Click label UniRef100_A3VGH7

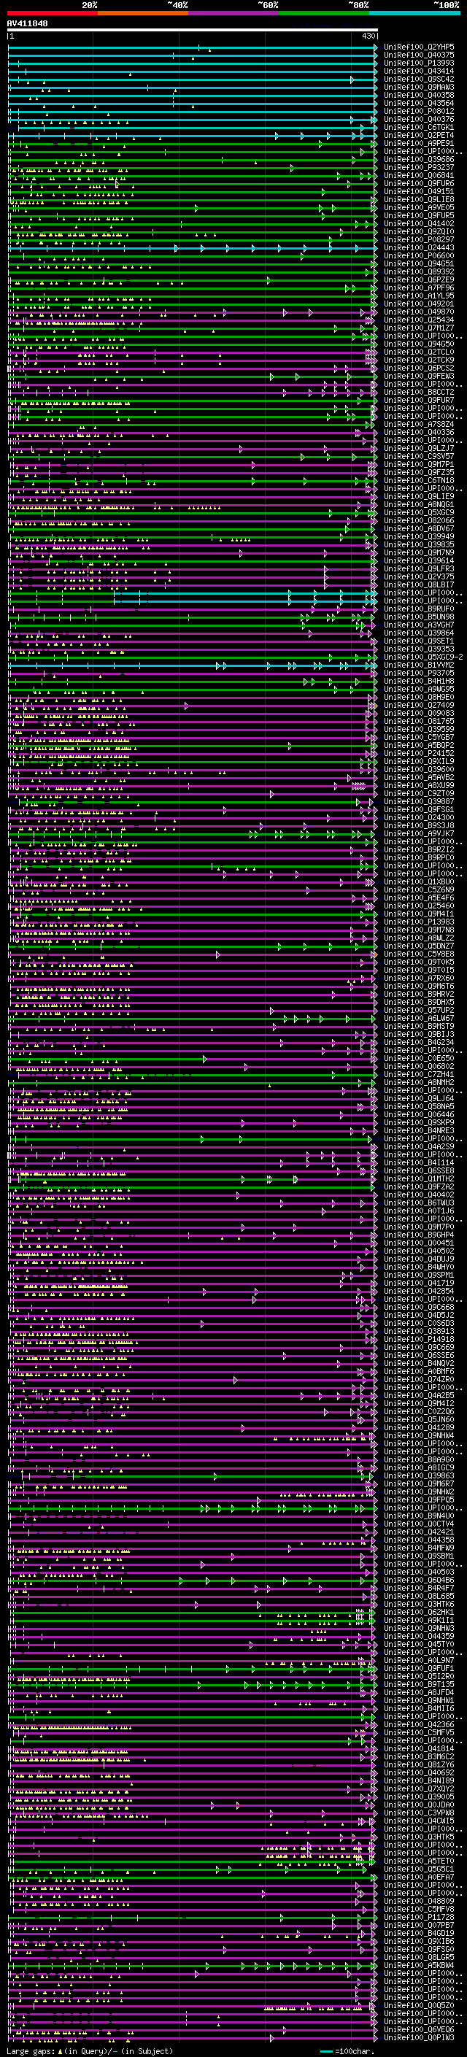[419, 625]
